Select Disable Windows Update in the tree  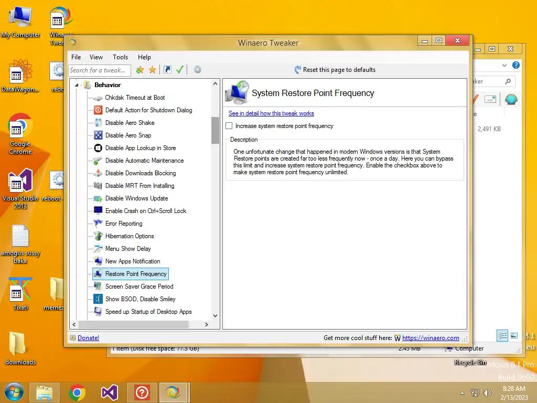point(137,198)
